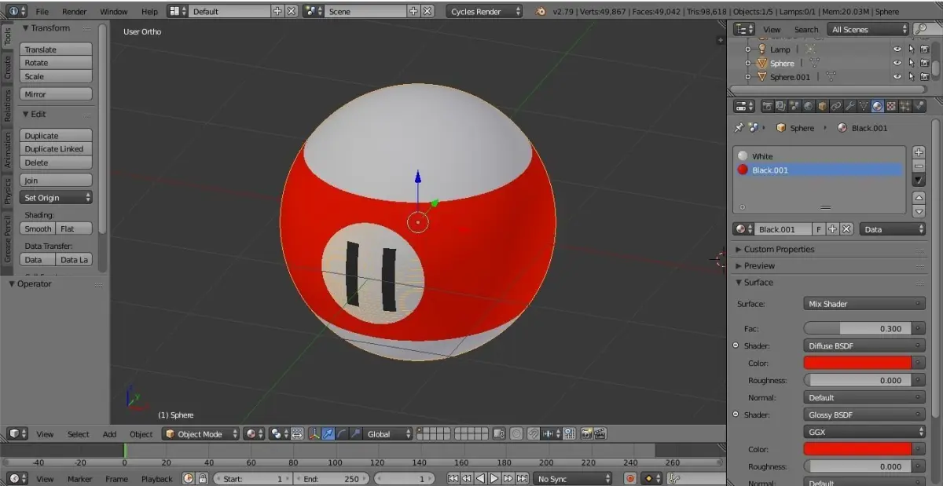943x486 pixels.
Task: Click the Duplicate Linked button
Action: [x=56, y=149]
